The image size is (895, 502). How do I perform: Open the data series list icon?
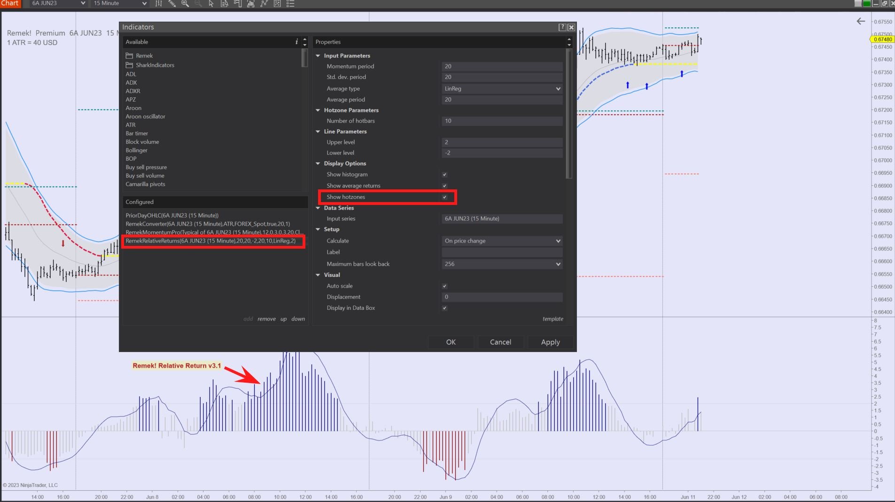point(290,3)
